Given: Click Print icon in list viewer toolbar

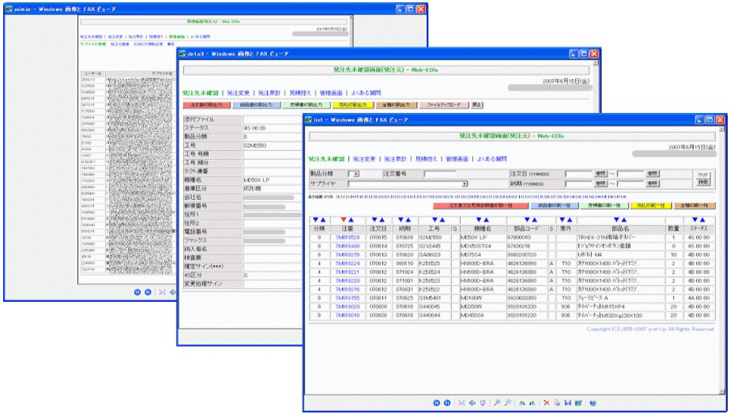Looking at the screenshot, I should pyautogui.click(x=559, y=404).
